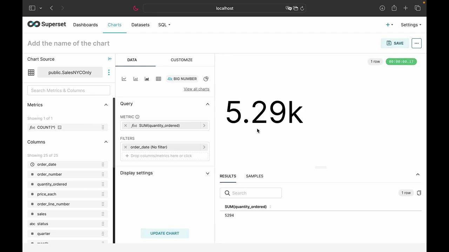
Task: Click the UPDATE CHART button
Action: 165,233
